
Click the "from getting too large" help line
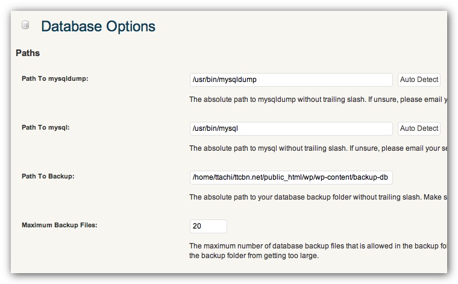[254, 255]
